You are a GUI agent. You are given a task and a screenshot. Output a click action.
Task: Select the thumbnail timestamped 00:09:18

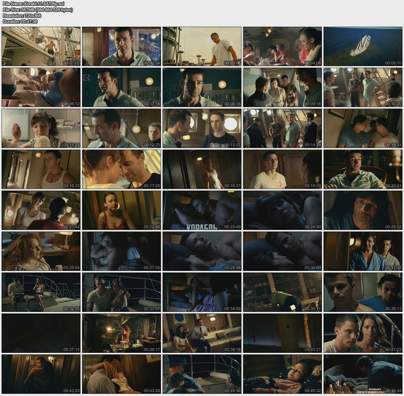pos(282,87)
